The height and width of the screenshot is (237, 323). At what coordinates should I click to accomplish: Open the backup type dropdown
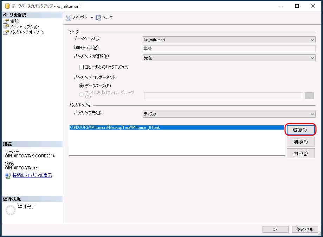coord(312,58)
